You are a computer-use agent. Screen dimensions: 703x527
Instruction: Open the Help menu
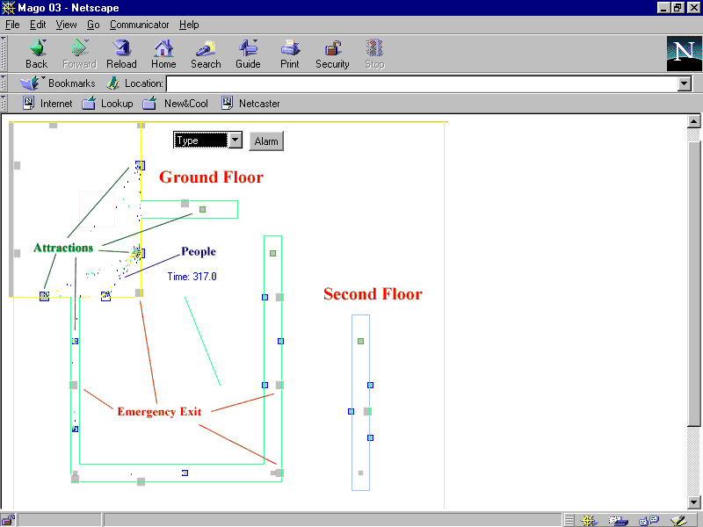[x=189, y=25]
